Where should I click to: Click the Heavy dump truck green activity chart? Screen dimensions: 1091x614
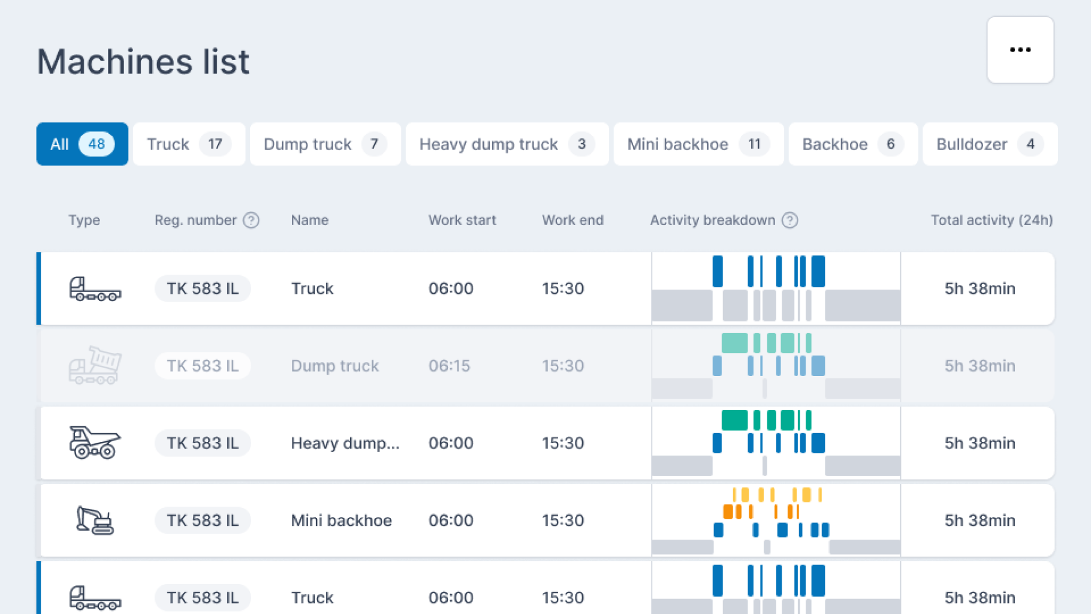point(766,420)
